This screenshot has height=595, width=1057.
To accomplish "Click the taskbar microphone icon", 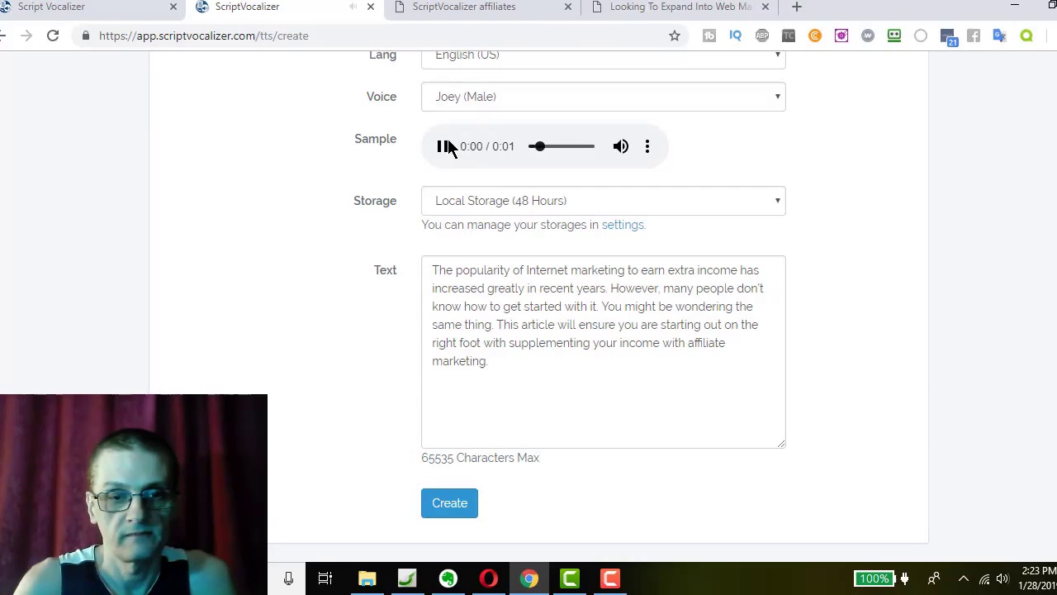I will (288, 578).
